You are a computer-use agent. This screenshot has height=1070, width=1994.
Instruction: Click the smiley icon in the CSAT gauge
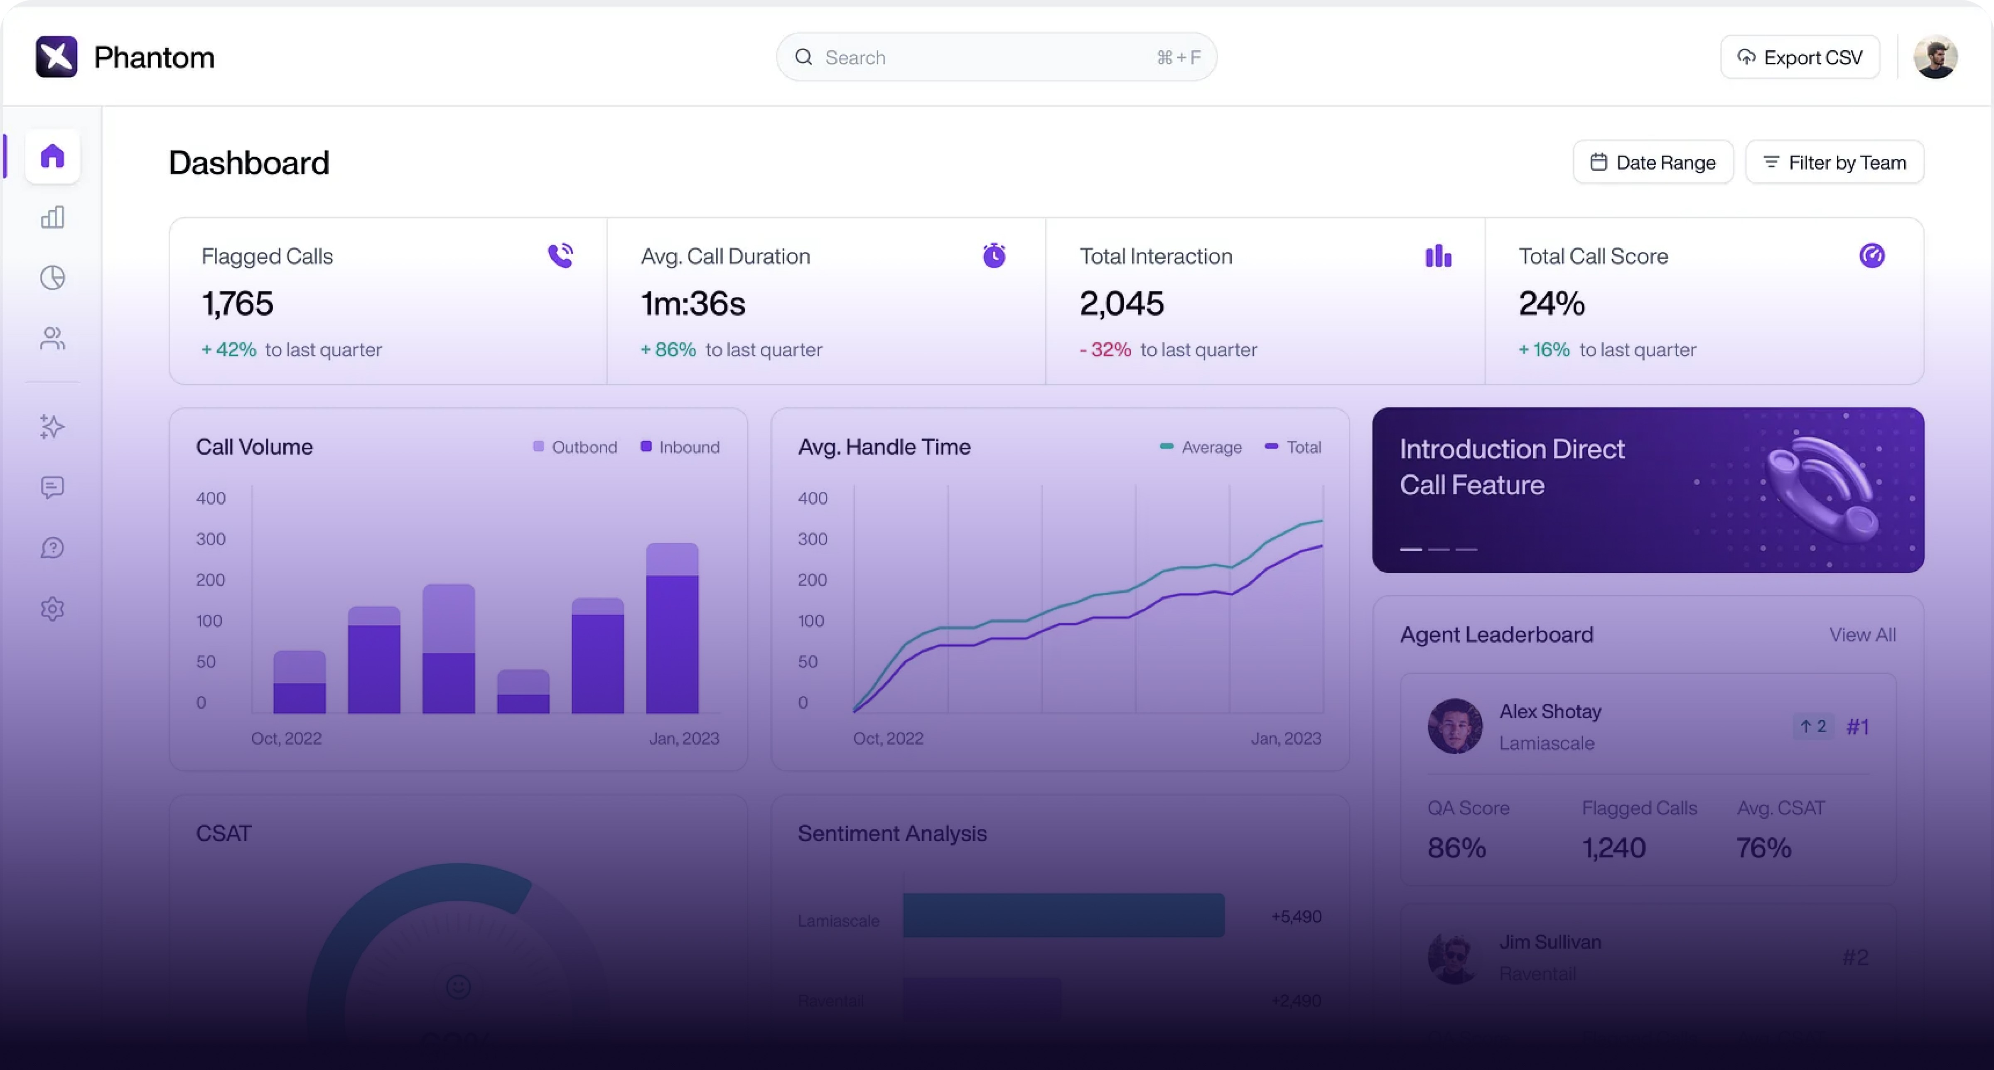click(458, 987)
